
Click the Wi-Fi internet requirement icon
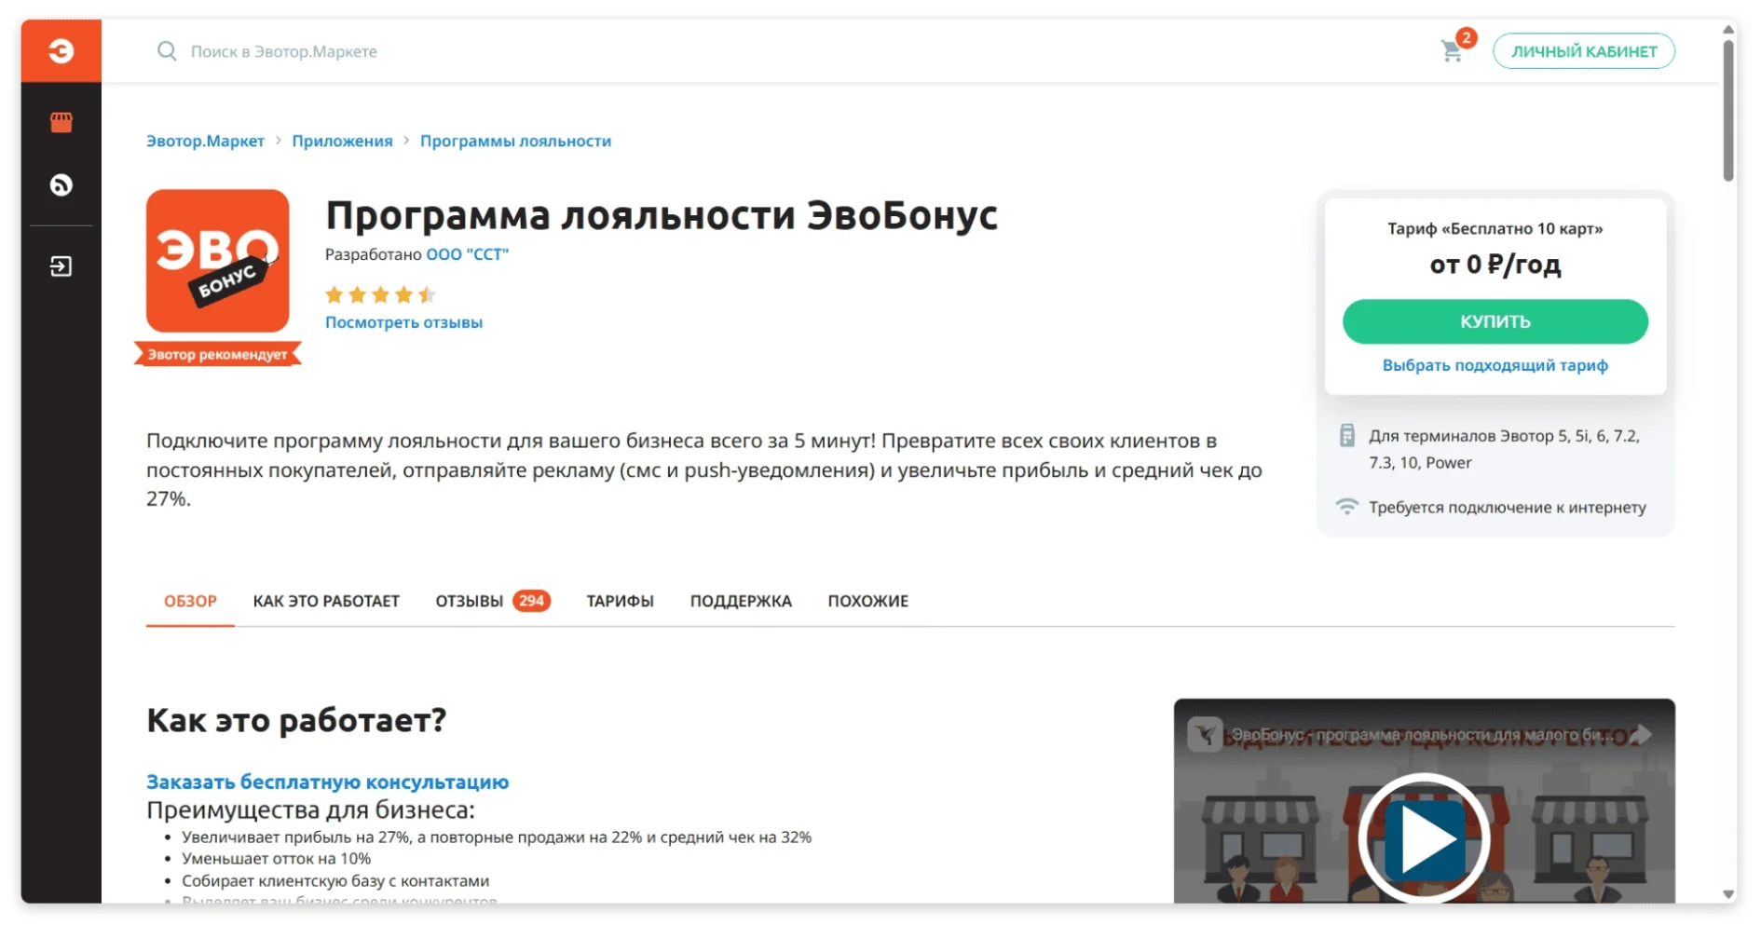(x=1346, y=506)
